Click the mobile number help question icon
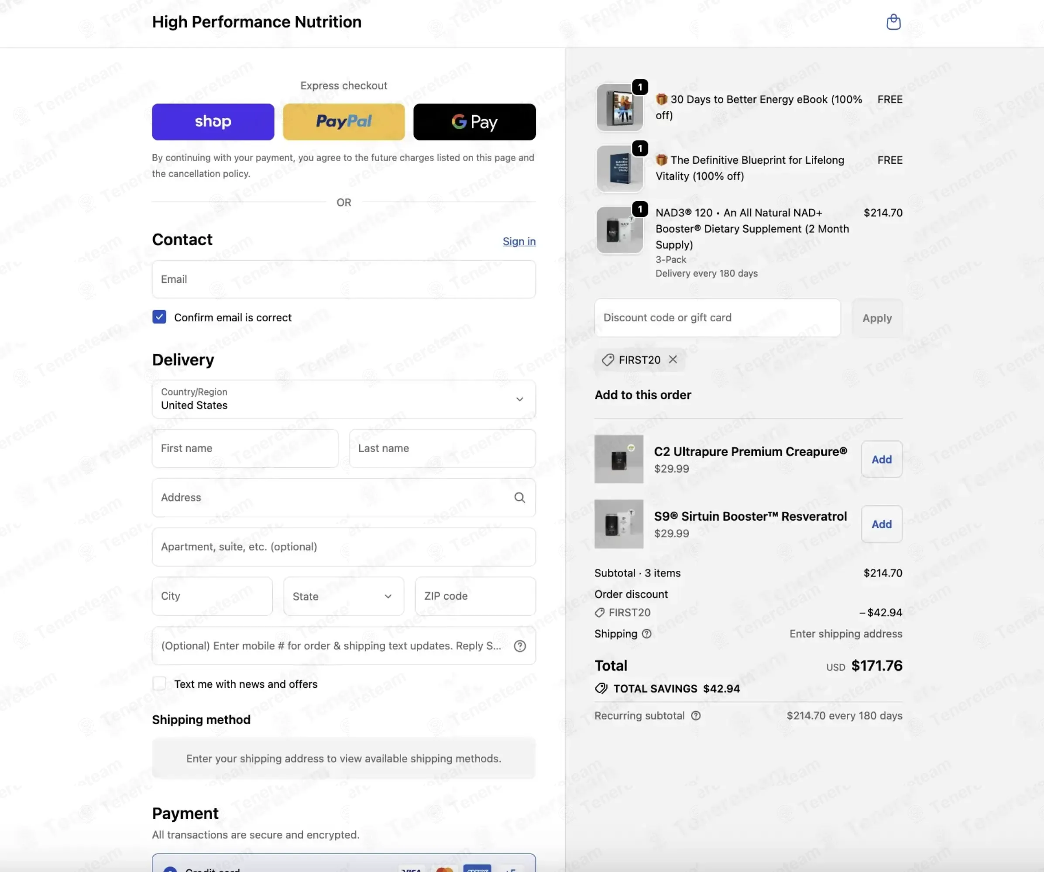The image size is (1044, 872). (519, 646)
